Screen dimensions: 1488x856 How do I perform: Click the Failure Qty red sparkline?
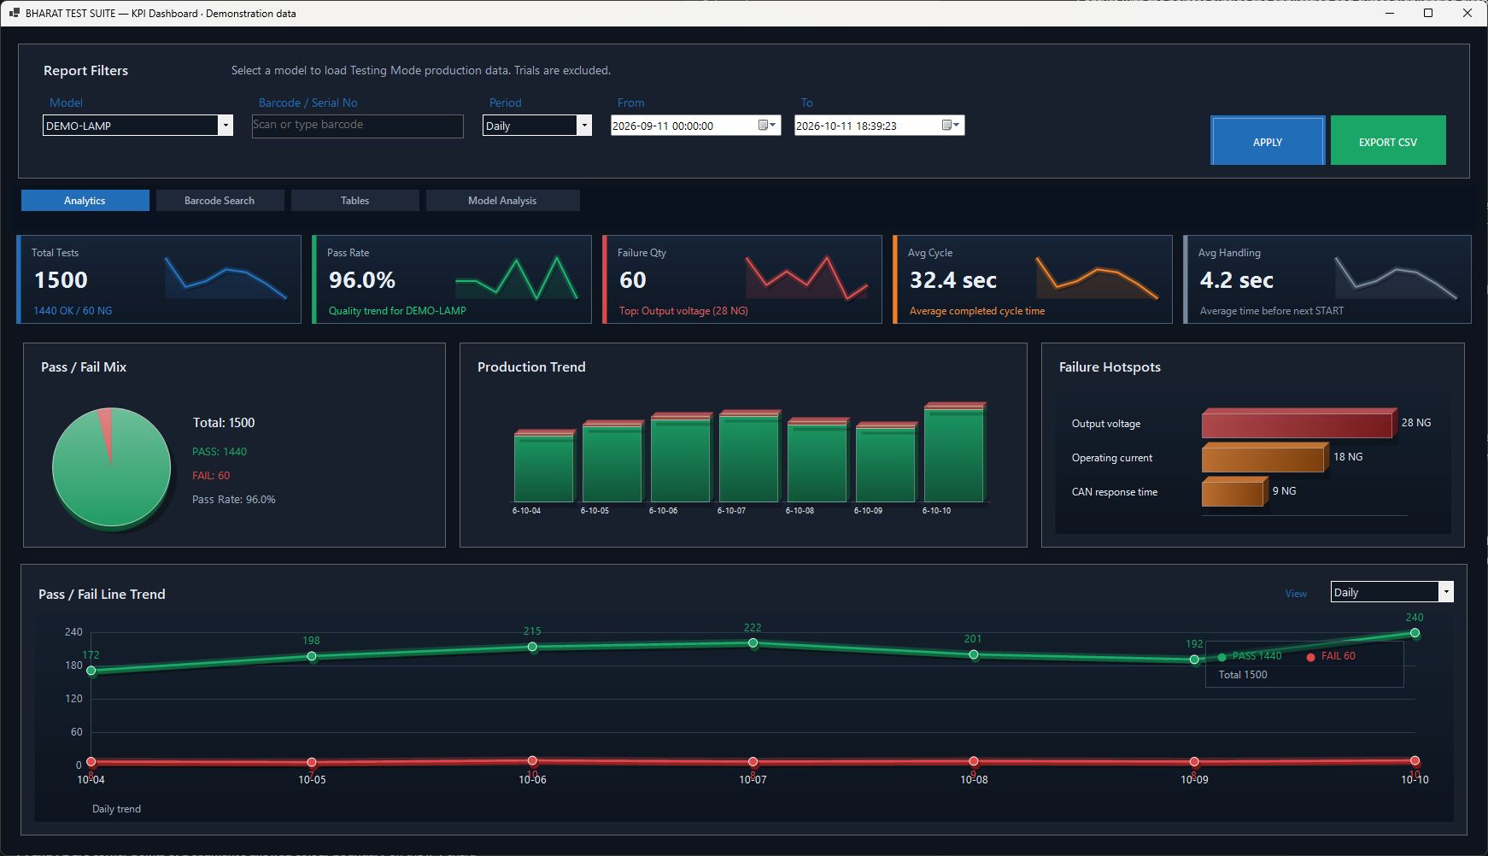pos(807,278)
